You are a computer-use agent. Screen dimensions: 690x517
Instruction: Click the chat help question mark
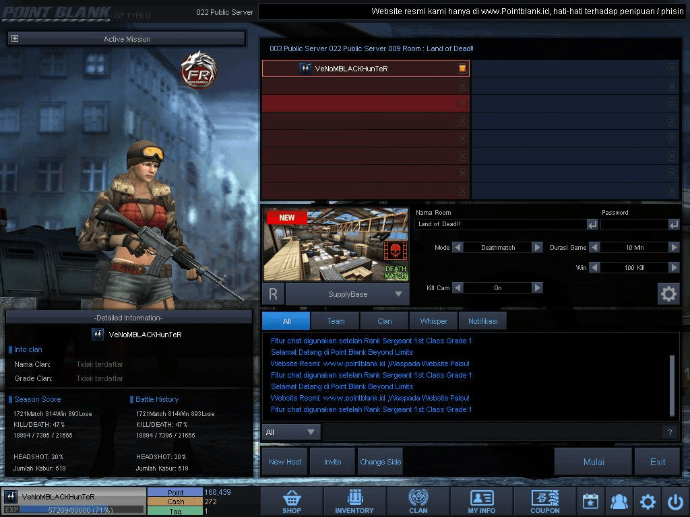pyautogui.click(x=670, y=432)
